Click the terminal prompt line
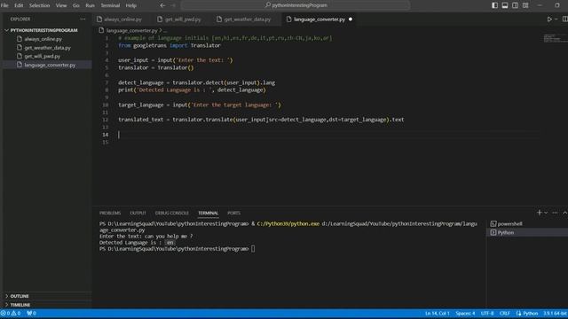 [177, 249]
